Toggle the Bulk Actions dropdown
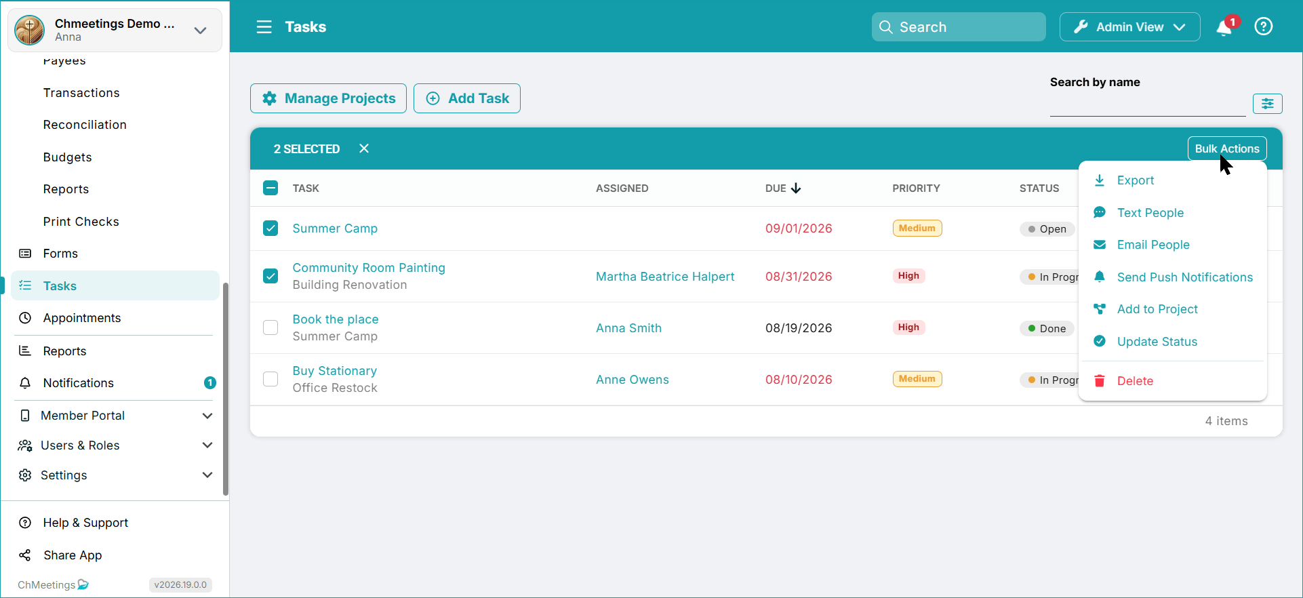Viewport: 1303px width, 598px height. (x=1227, y=148)
